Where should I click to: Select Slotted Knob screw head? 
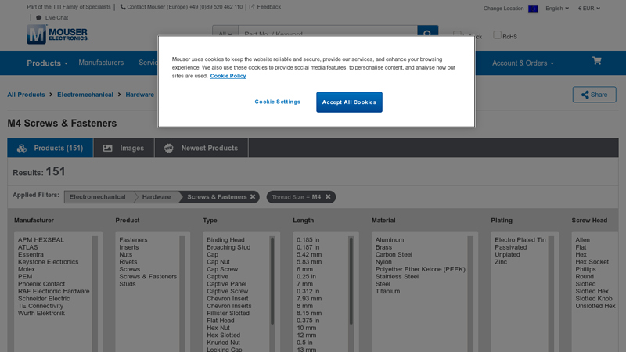pos(594,299)
